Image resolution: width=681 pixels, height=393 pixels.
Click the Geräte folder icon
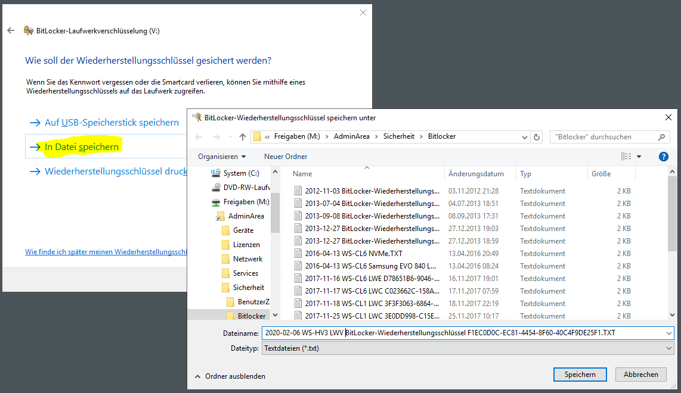pyautogui.click(x=225, y=230)
